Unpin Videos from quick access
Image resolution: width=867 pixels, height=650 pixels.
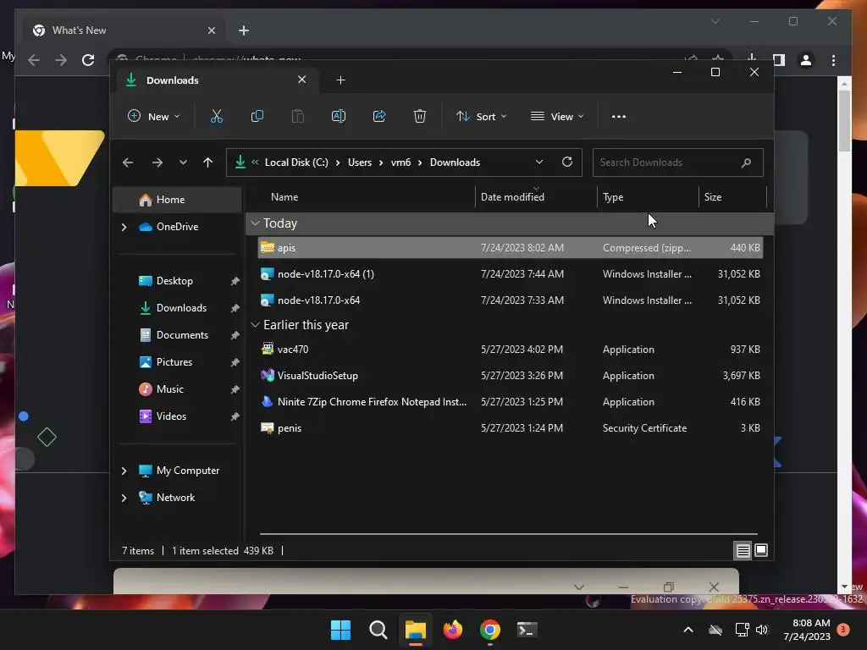[235, 416]
